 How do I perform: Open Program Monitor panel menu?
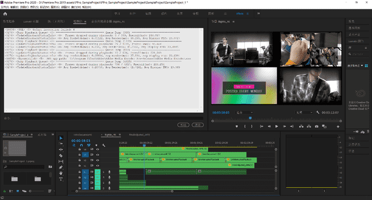tap(233, 22)
